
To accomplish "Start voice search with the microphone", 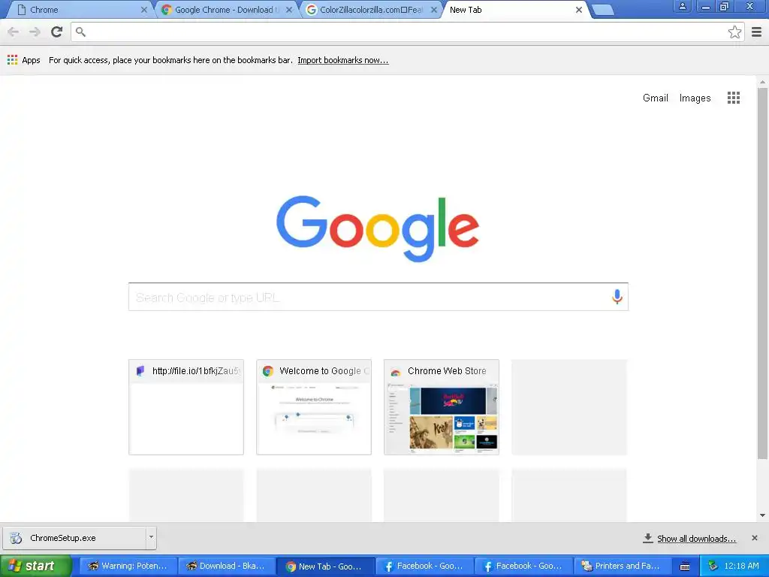I will [x=617, y=297].
